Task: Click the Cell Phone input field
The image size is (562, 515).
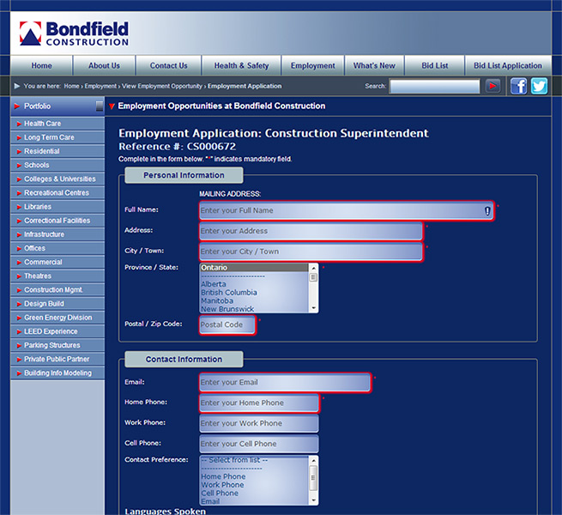Action: 259,444
